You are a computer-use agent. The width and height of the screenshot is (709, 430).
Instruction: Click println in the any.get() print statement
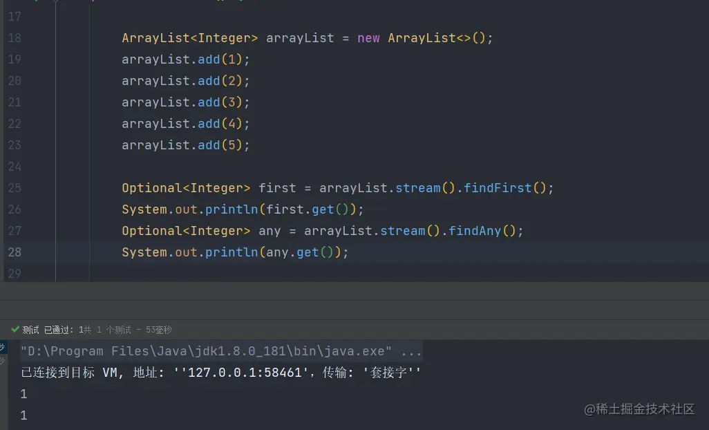coord(231,252)
